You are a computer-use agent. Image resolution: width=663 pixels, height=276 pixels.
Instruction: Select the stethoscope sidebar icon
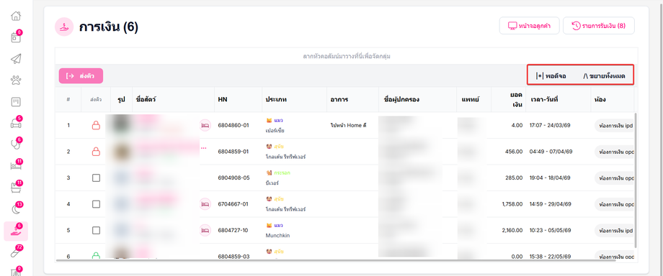tap(16, 144)
